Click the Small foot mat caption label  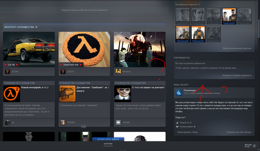(71, 65)
